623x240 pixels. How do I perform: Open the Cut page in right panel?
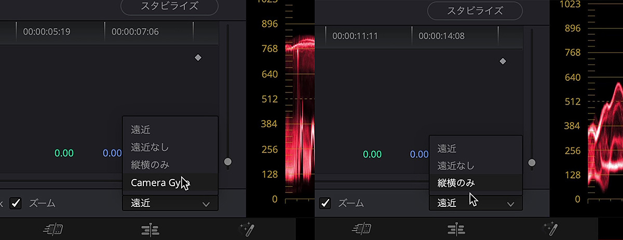(360, 228)
